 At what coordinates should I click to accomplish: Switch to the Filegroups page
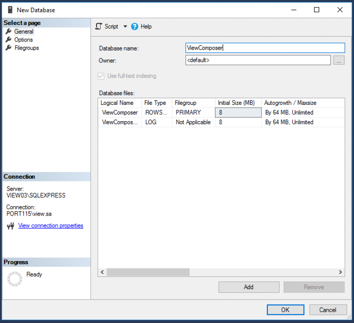(27, 48)
